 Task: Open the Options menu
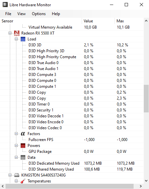tap(39, 14)
